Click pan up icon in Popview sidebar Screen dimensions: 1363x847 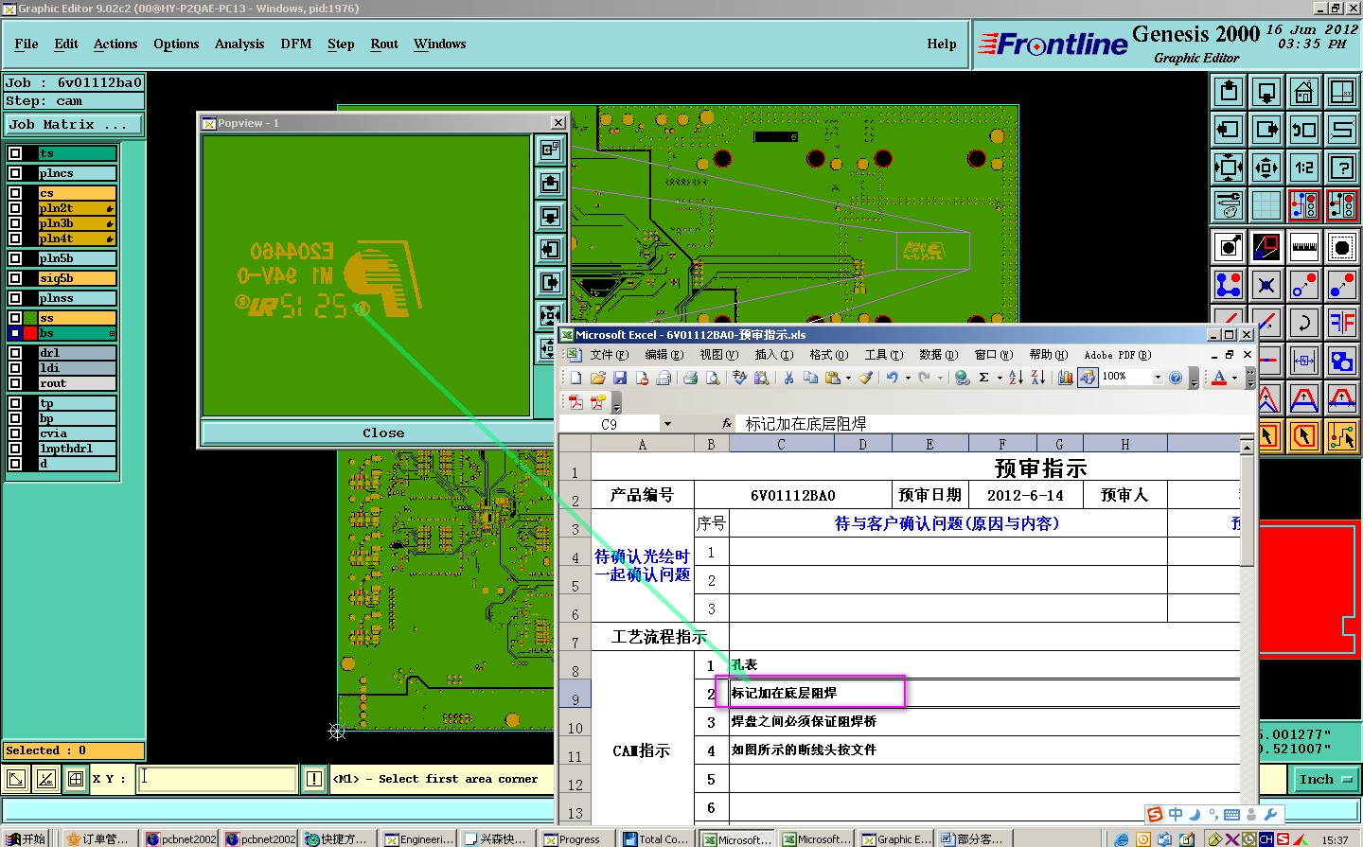point(550,183)
